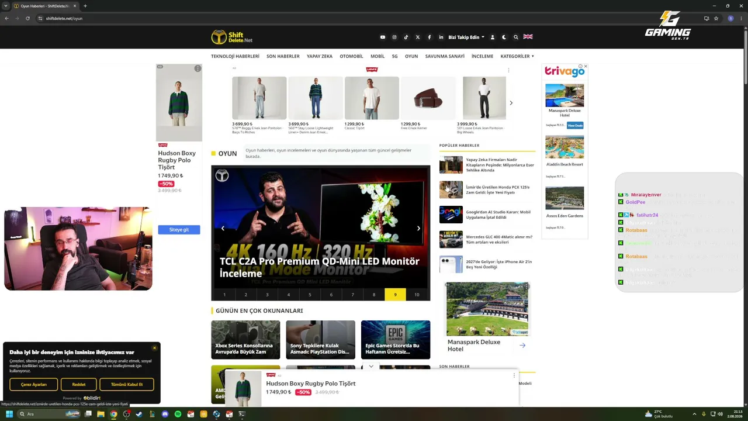Click Tümünü Kabul Et cookie button
This screenshot has width=748, height=421.
coord(127,385)
